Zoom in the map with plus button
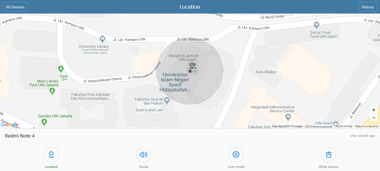The image size is (380, 171). [374, 110]
